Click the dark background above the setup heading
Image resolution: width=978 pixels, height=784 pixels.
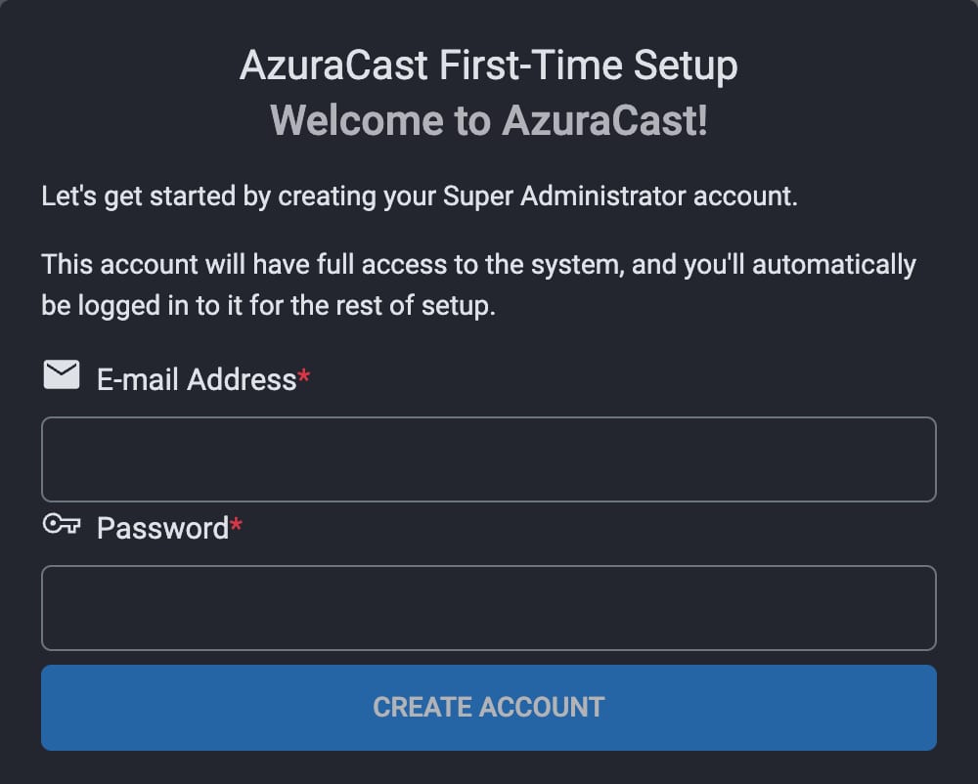(489, 18)
